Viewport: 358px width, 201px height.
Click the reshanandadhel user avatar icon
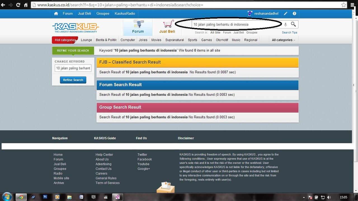pos(250,13)
